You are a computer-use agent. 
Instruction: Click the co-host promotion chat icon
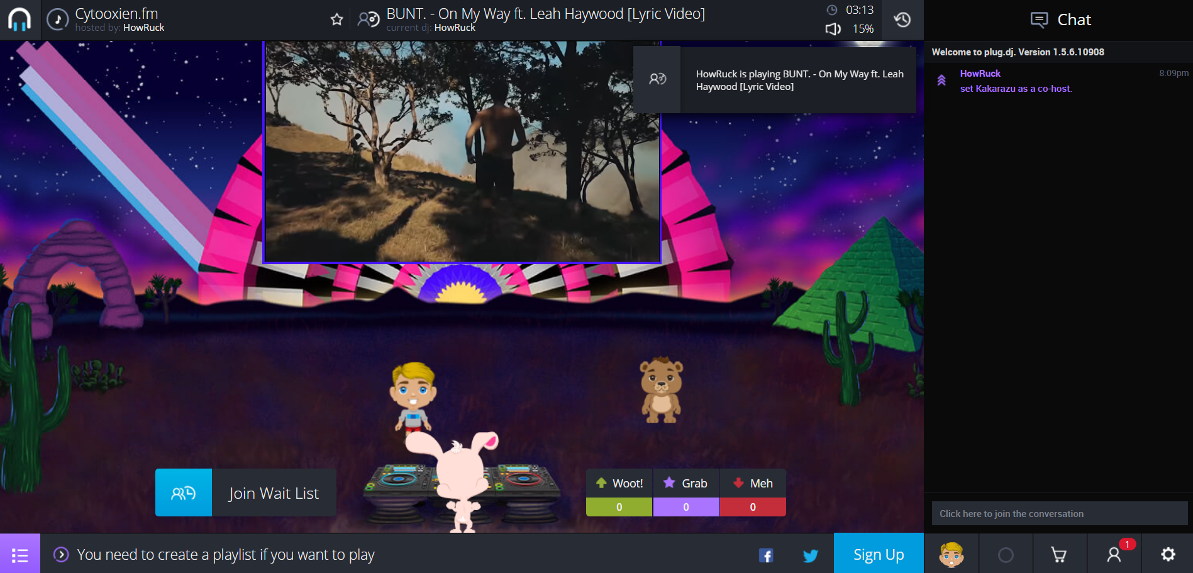point(941,81)
